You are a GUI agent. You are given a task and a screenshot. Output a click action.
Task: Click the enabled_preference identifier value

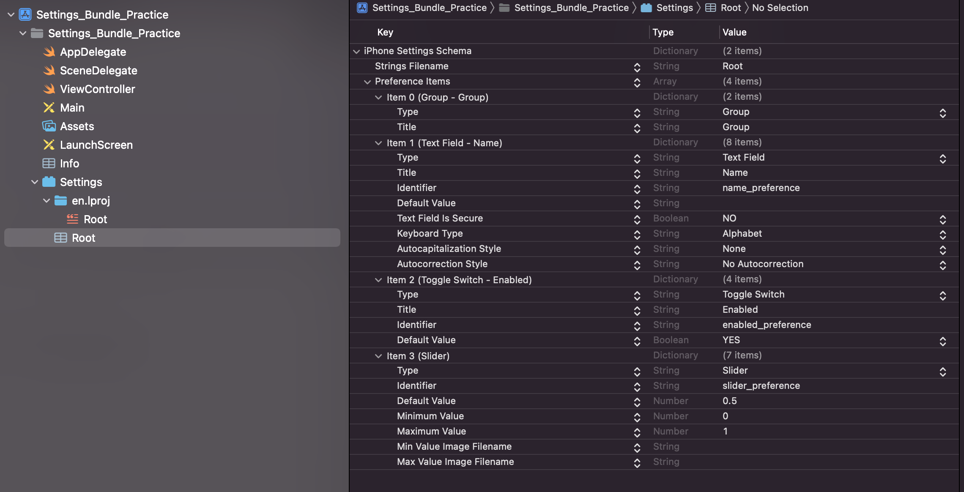[767, 325]
